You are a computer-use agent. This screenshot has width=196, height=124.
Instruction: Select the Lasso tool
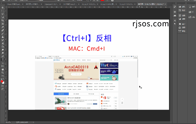click(3, 14)
